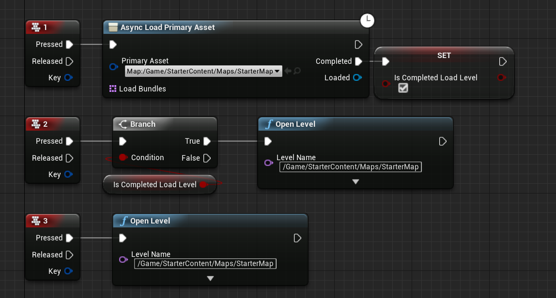Click the function icon on the top Open Level node
Image resolution: width=556 pixels, height=298 pixels.
(x=269, y=124)
